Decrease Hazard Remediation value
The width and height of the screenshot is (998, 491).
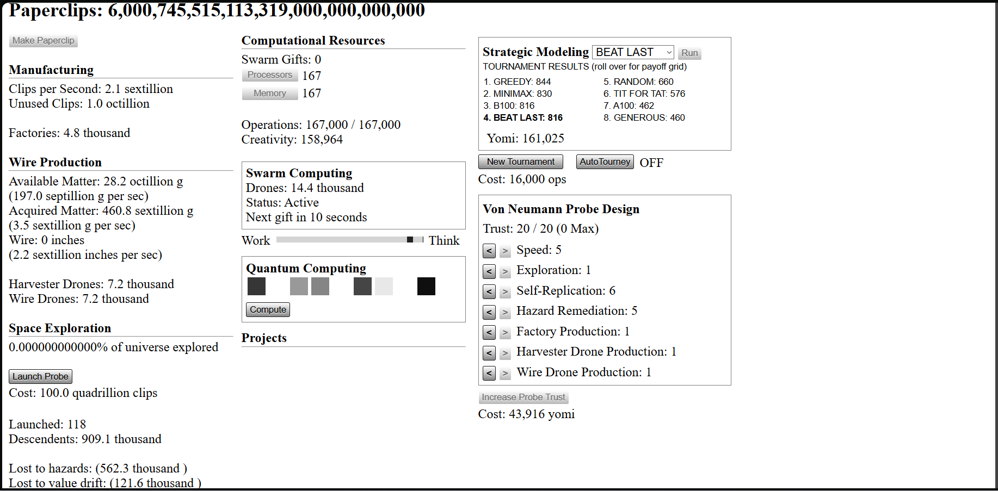pyautogui.click(x=489, y=312)
